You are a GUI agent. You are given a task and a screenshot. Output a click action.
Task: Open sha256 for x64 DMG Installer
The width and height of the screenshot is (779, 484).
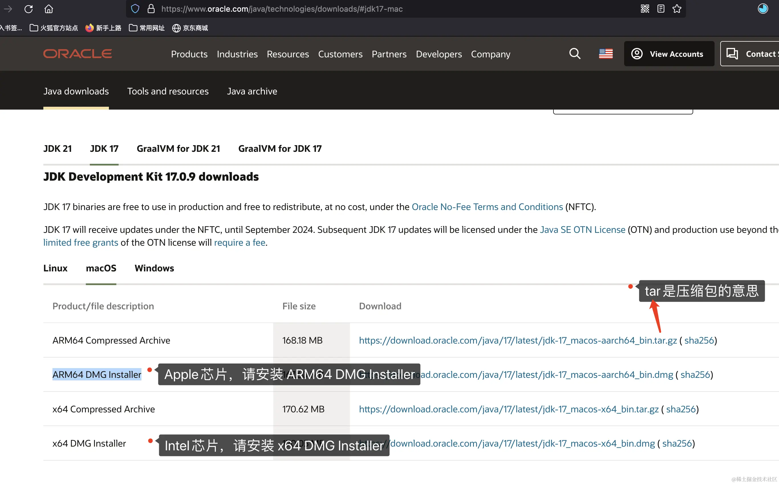point(677,444)
